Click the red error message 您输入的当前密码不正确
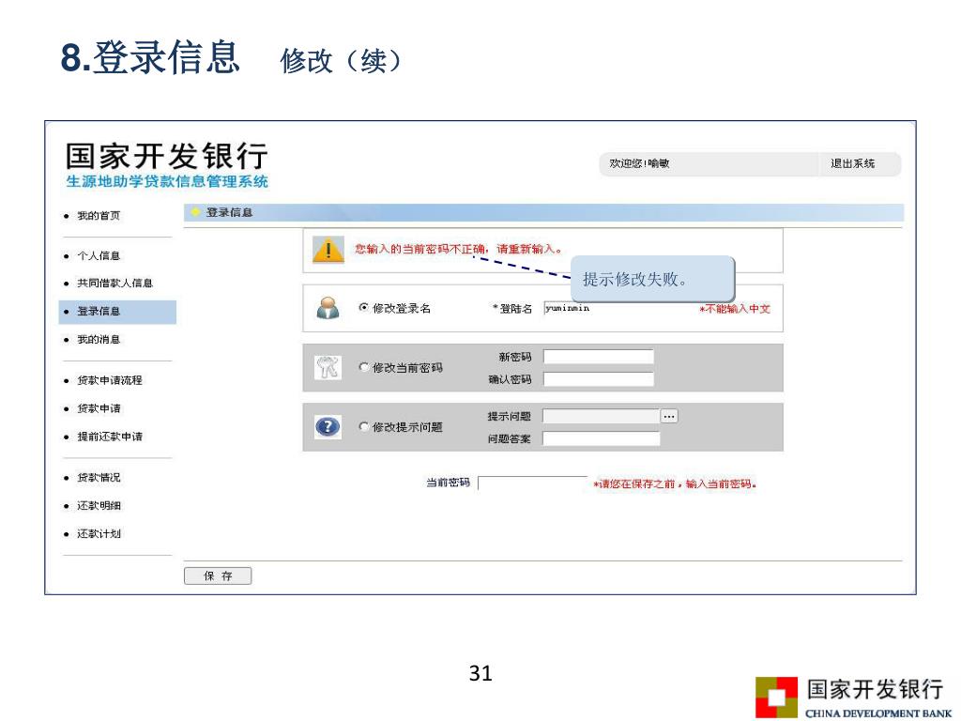 tap(458, 249)
